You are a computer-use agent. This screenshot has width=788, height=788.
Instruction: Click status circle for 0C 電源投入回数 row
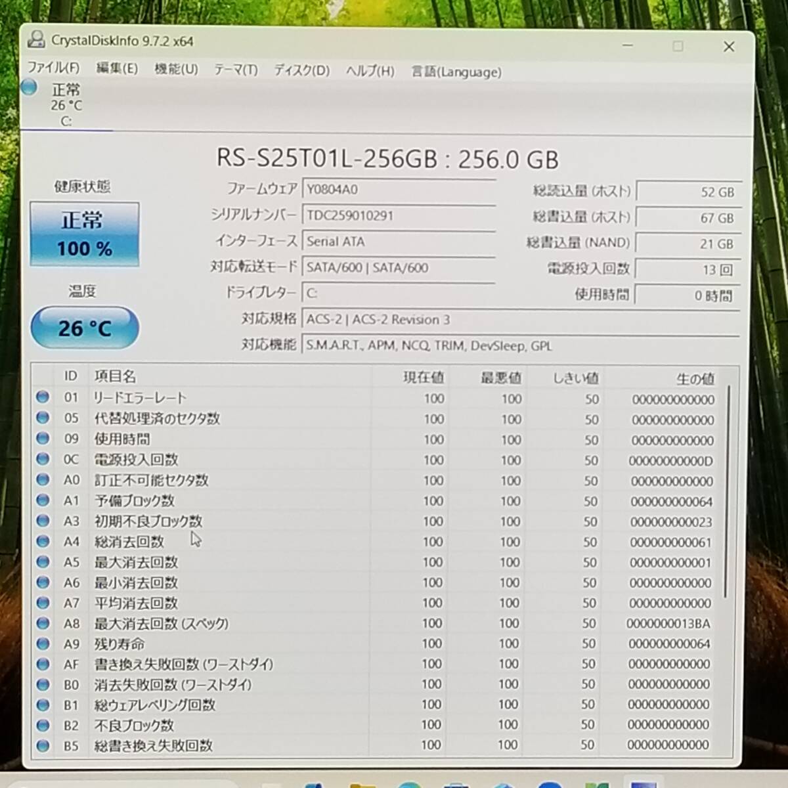coord(43,458)
